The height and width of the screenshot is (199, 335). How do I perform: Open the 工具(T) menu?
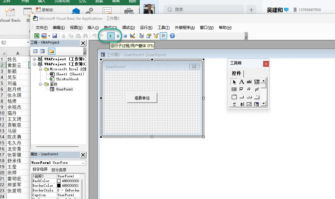click(164, 28)
